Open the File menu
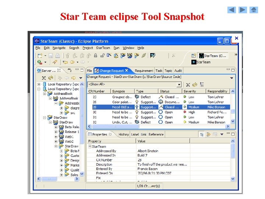The image size is (265, 199). tap(38, 48)
